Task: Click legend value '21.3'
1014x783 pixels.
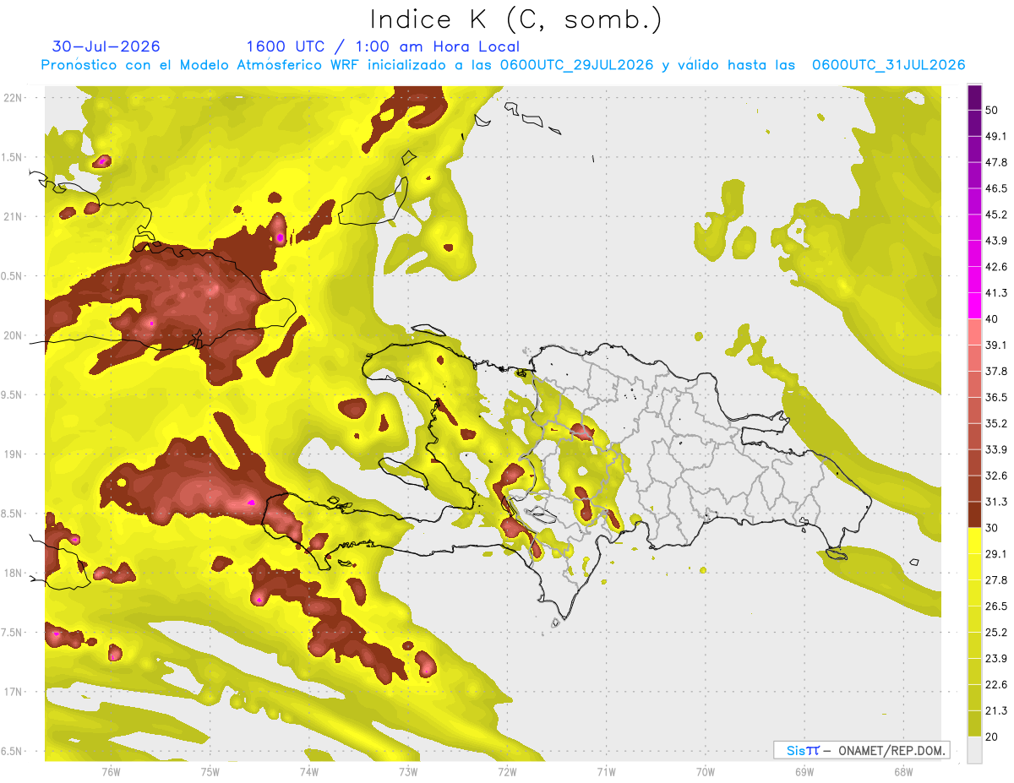Action: 996,711
